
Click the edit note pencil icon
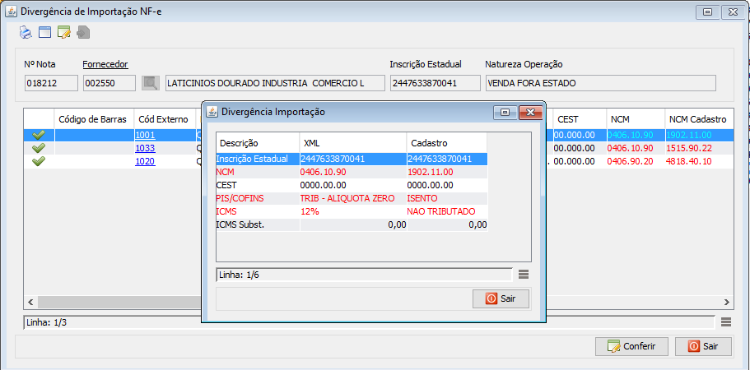(x=63, y=33)
